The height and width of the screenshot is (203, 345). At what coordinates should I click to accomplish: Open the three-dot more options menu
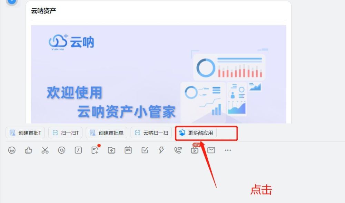[x=228, y=150]
